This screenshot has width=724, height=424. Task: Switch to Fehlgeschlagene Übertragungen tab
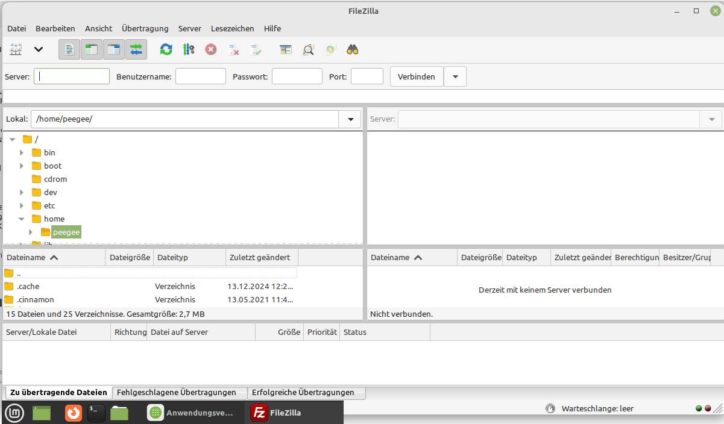pos(177,393)
